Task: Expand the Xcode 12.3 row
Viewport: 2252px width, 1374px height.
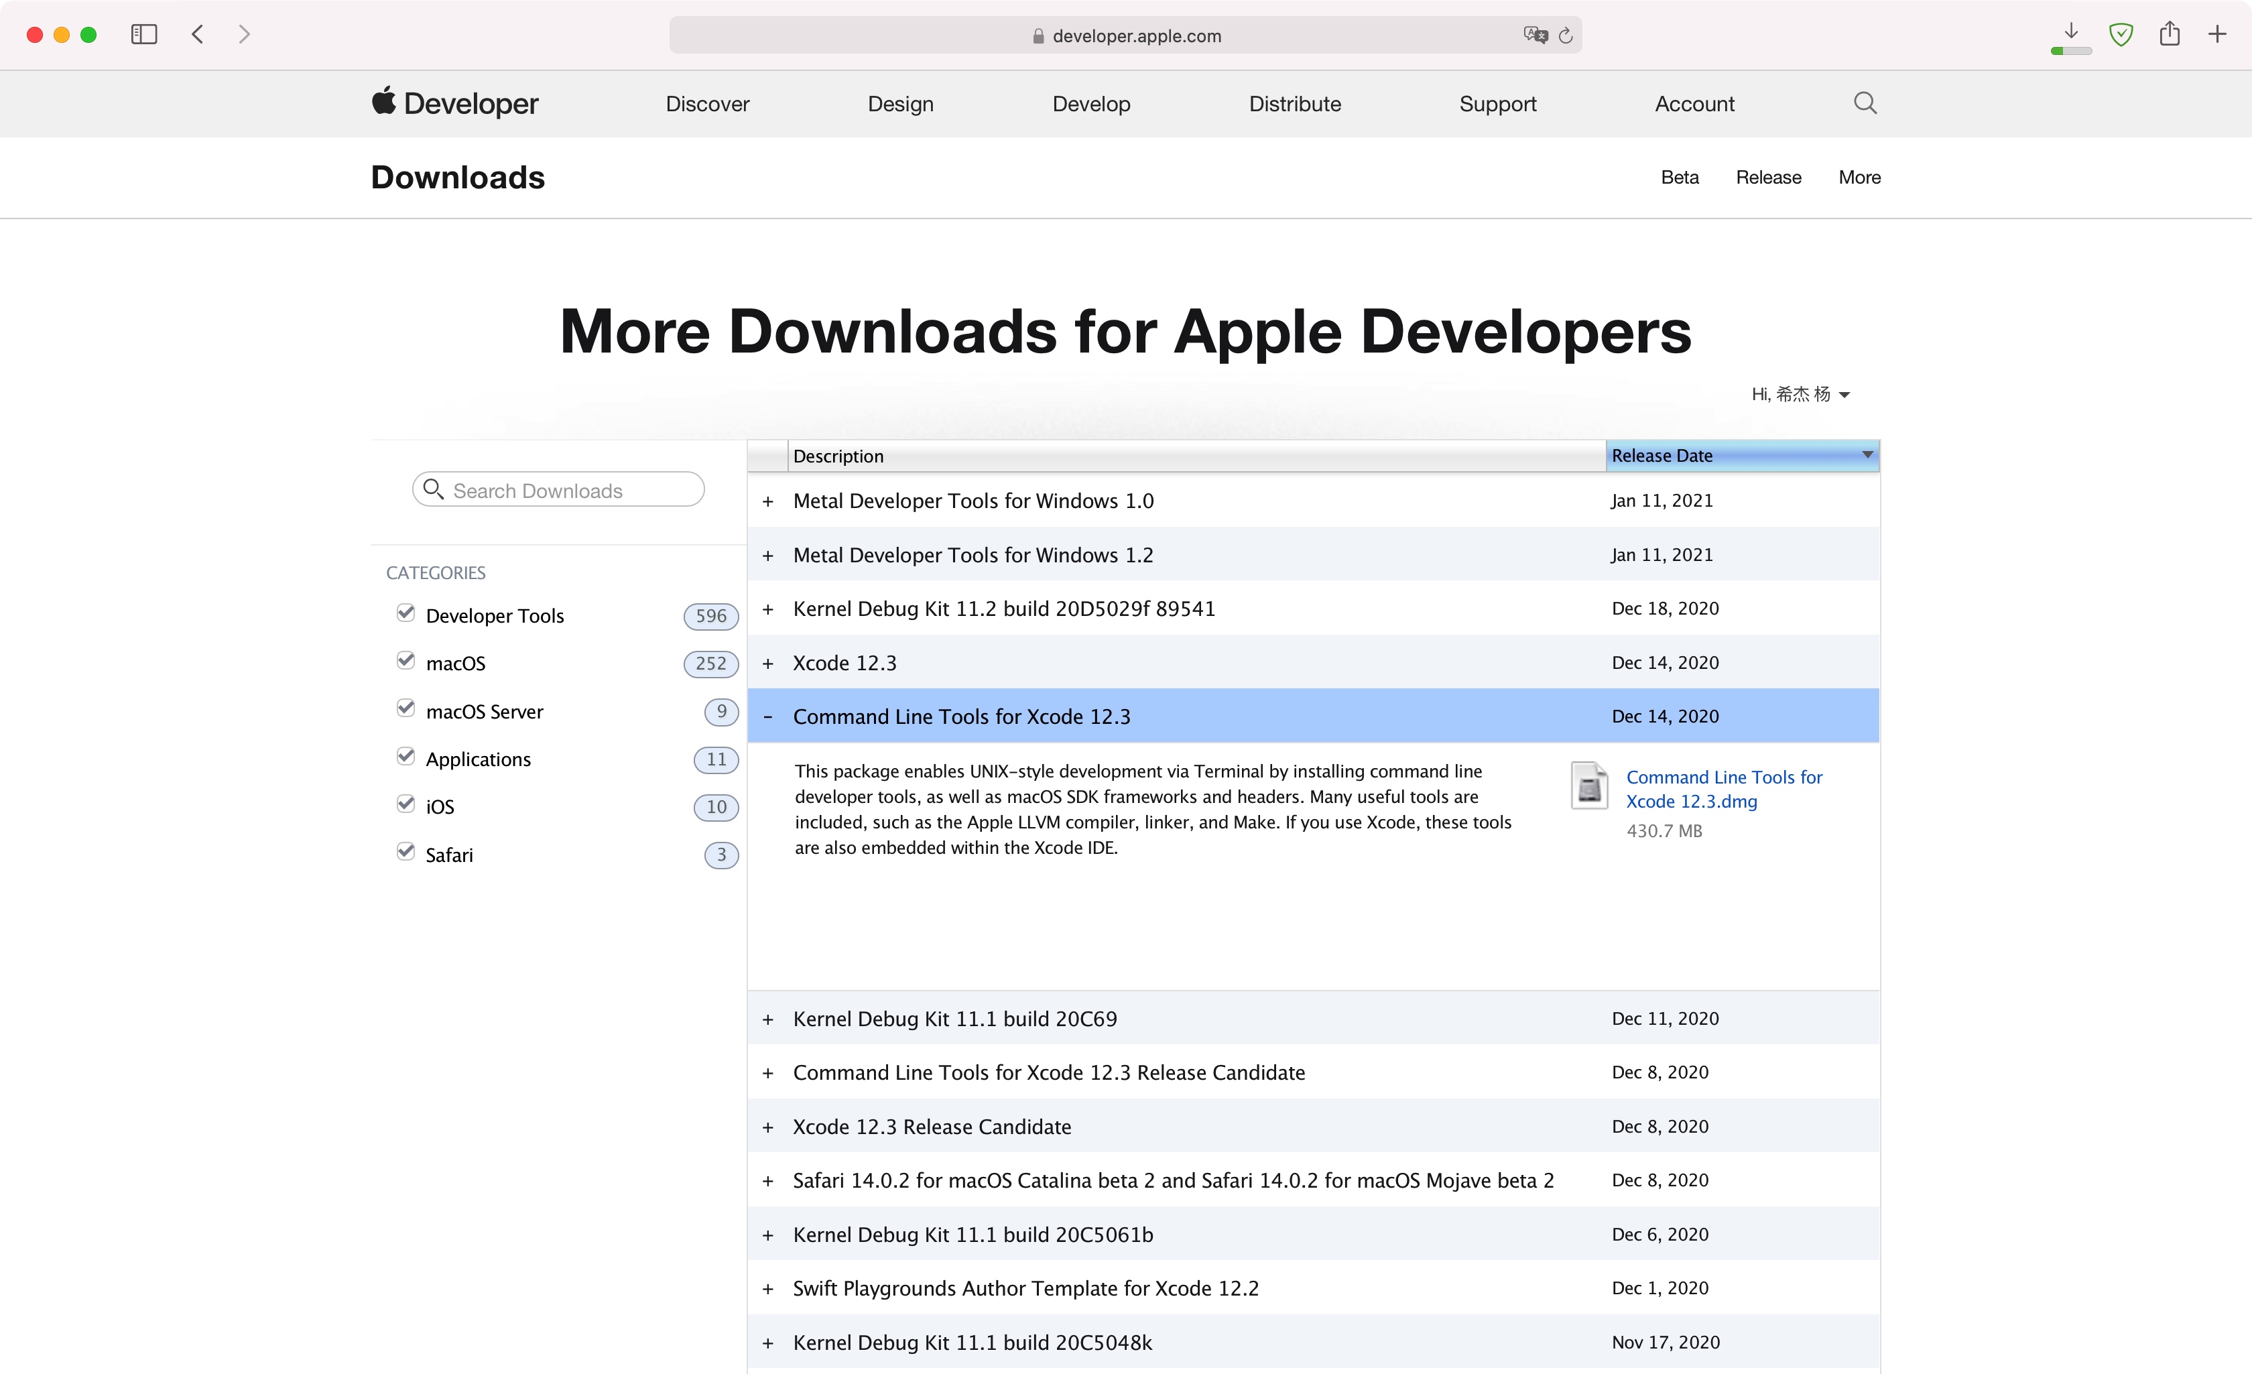Action: [x=767, y=663]
